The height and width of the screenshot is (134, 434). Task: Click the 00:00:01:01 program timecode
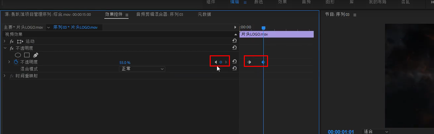(341, 132)
